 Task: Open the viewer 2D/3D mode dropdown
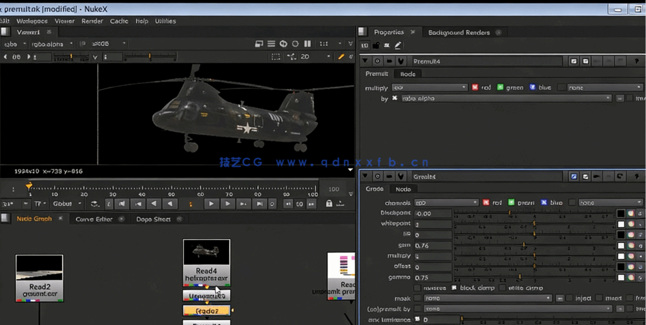[x=315, y=57]
